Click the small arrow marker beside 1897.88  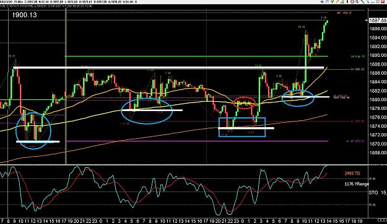pyautogui.click(x=366, y=20)
